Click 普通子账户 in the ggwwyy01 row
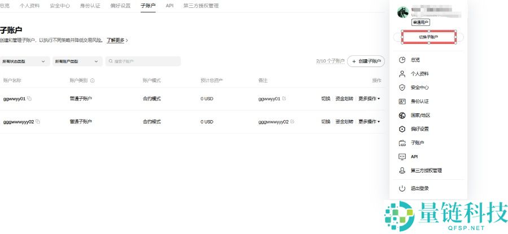Image resolution: width=508 pixels, height=234 pixels. pos(81,99)
